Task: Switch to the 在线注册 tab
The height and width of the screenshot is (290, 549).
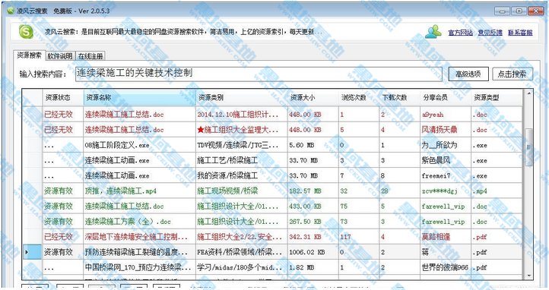Action: tap(90, 56)
